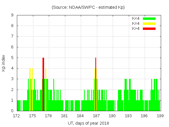169x127 pixels.
Task: Click the x-axis tick label 193
Action: [x=128, y=116]
